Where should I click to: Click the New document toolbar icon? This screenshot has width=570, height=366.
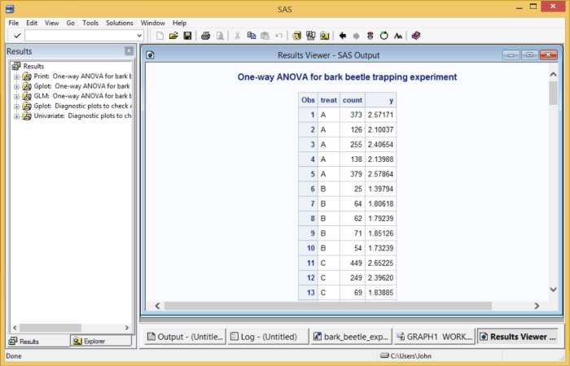pos(160,36)
